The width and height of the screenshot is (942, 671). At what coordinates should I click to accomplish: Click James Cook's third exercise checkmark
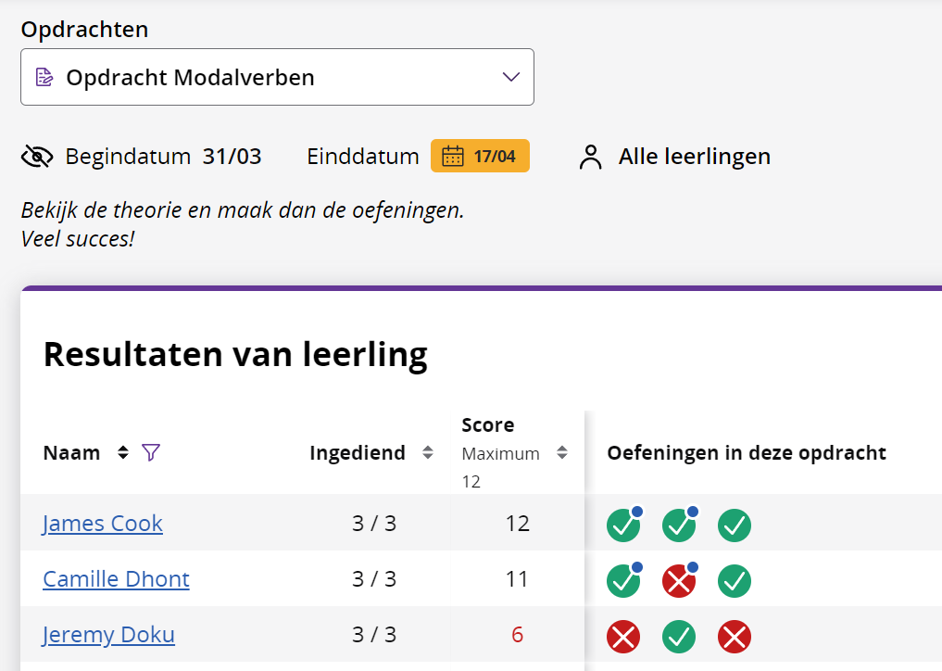tap(735, 525)
